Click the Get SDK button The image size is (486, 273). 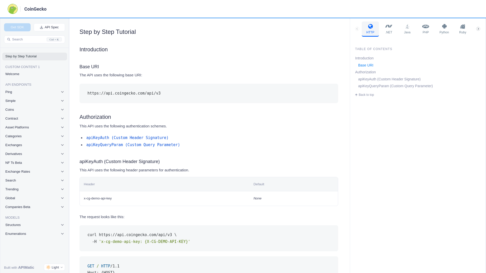pyautogui.click(x=17, y=27)
